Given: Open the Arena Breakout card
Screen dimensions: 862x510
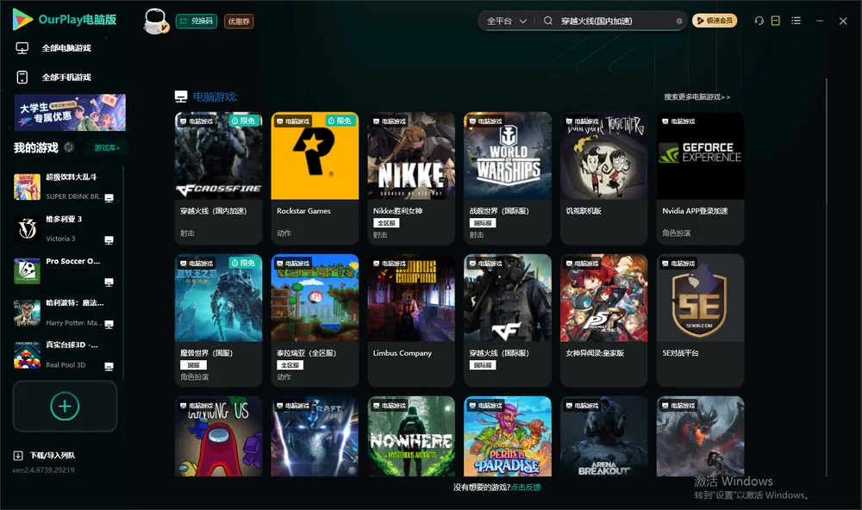Looking at the screenshot, I should coord(603,437).
